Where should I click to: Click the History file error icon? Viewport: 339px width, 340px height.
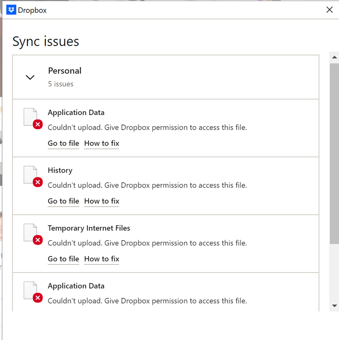[37, 182]
